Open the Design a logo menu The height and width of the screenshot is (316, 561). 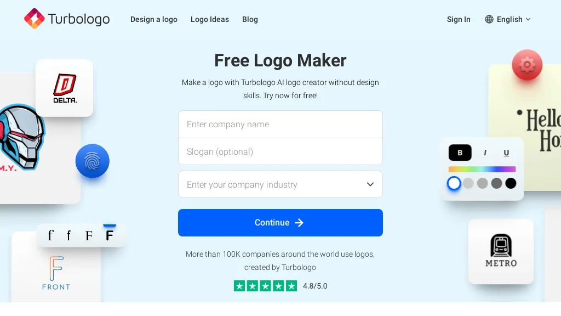coord(154,19)
